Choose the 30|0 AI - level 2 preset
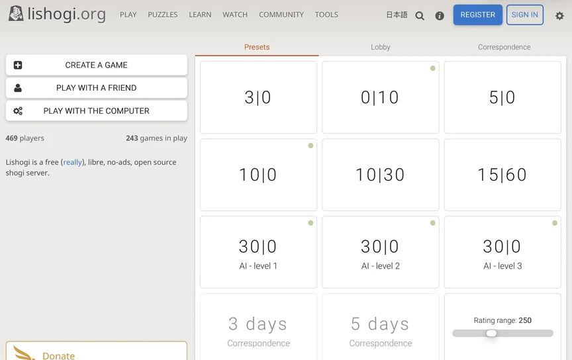This screenshot has height=360, width=572. pos(380,252)
